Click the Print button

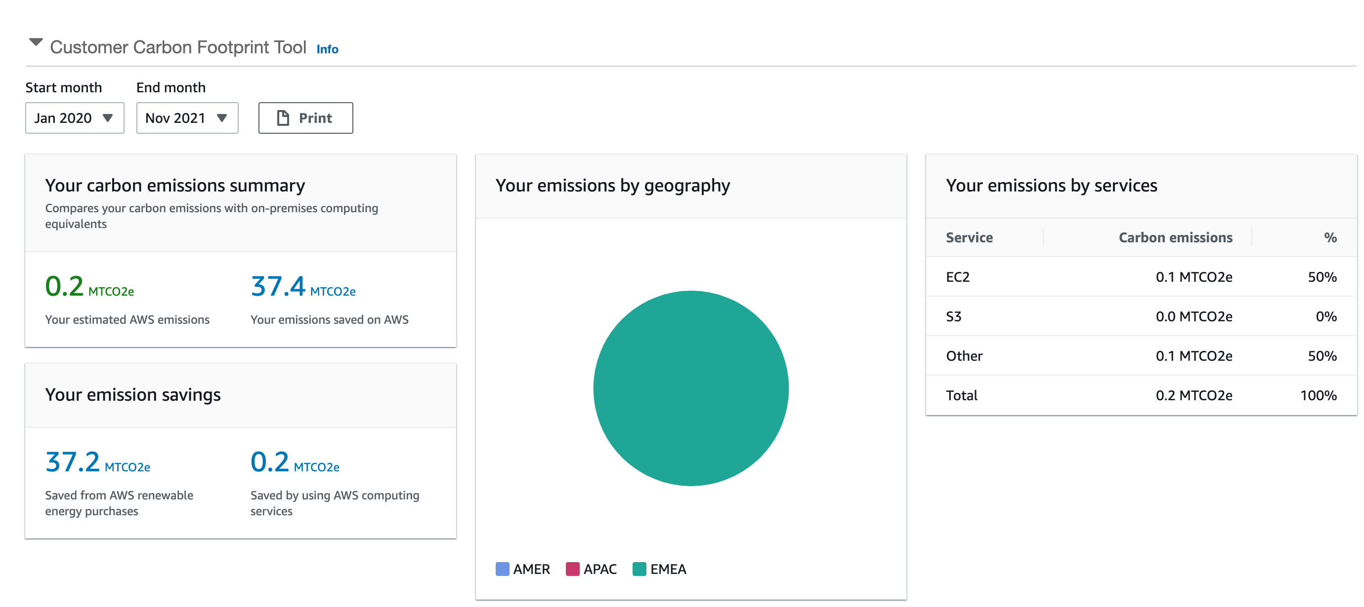pyautogui.click(x=305, y=118)
